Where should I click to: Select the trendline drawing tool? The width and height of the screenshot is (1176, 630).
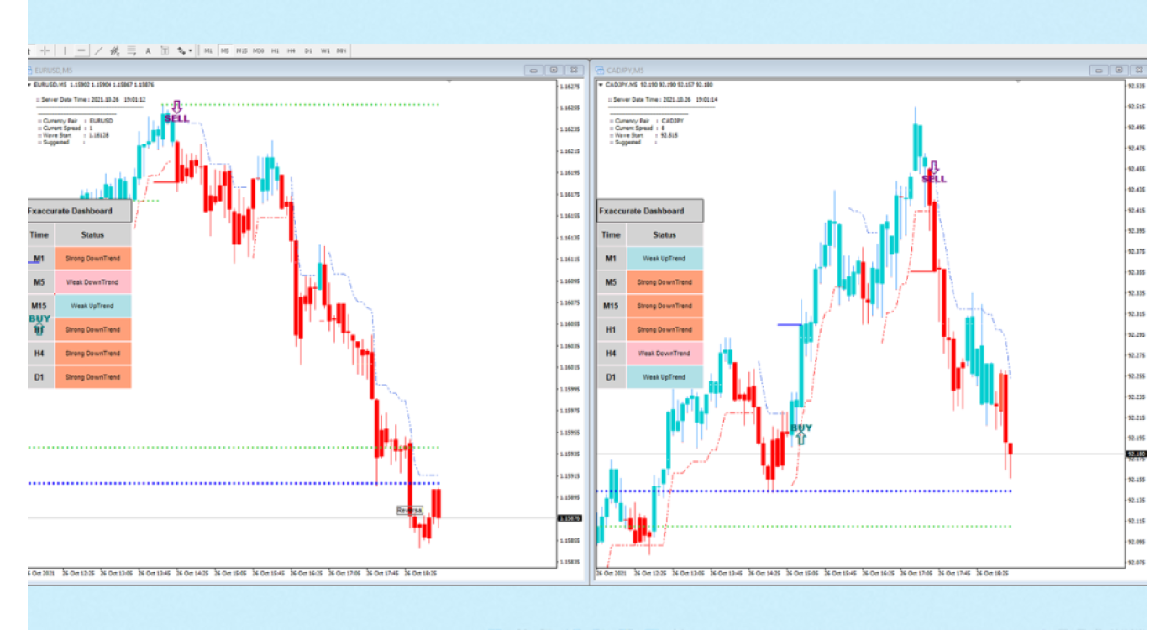(x=98, y=50)
